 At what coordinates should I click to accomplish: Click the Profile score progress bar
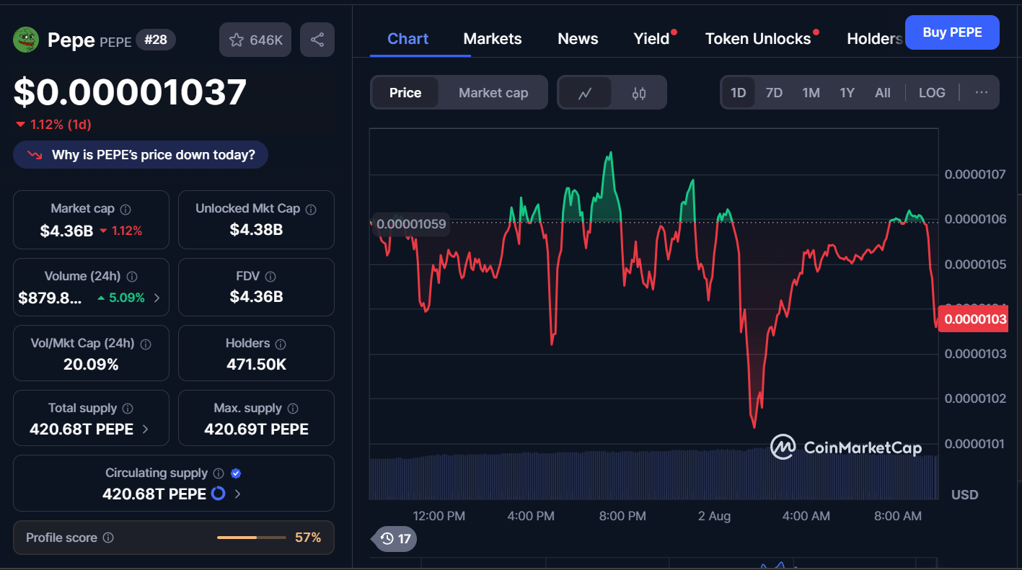coord(252,538)
